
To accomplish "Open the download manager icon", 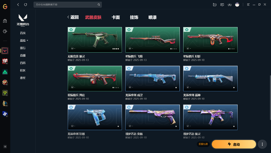I will (x=230, y=5).
